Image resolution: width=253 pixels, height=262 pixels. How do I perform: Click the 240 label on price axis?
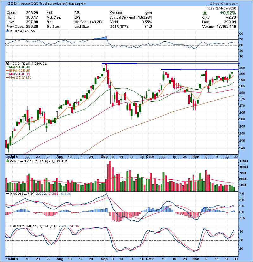click(x=242, y=148)
